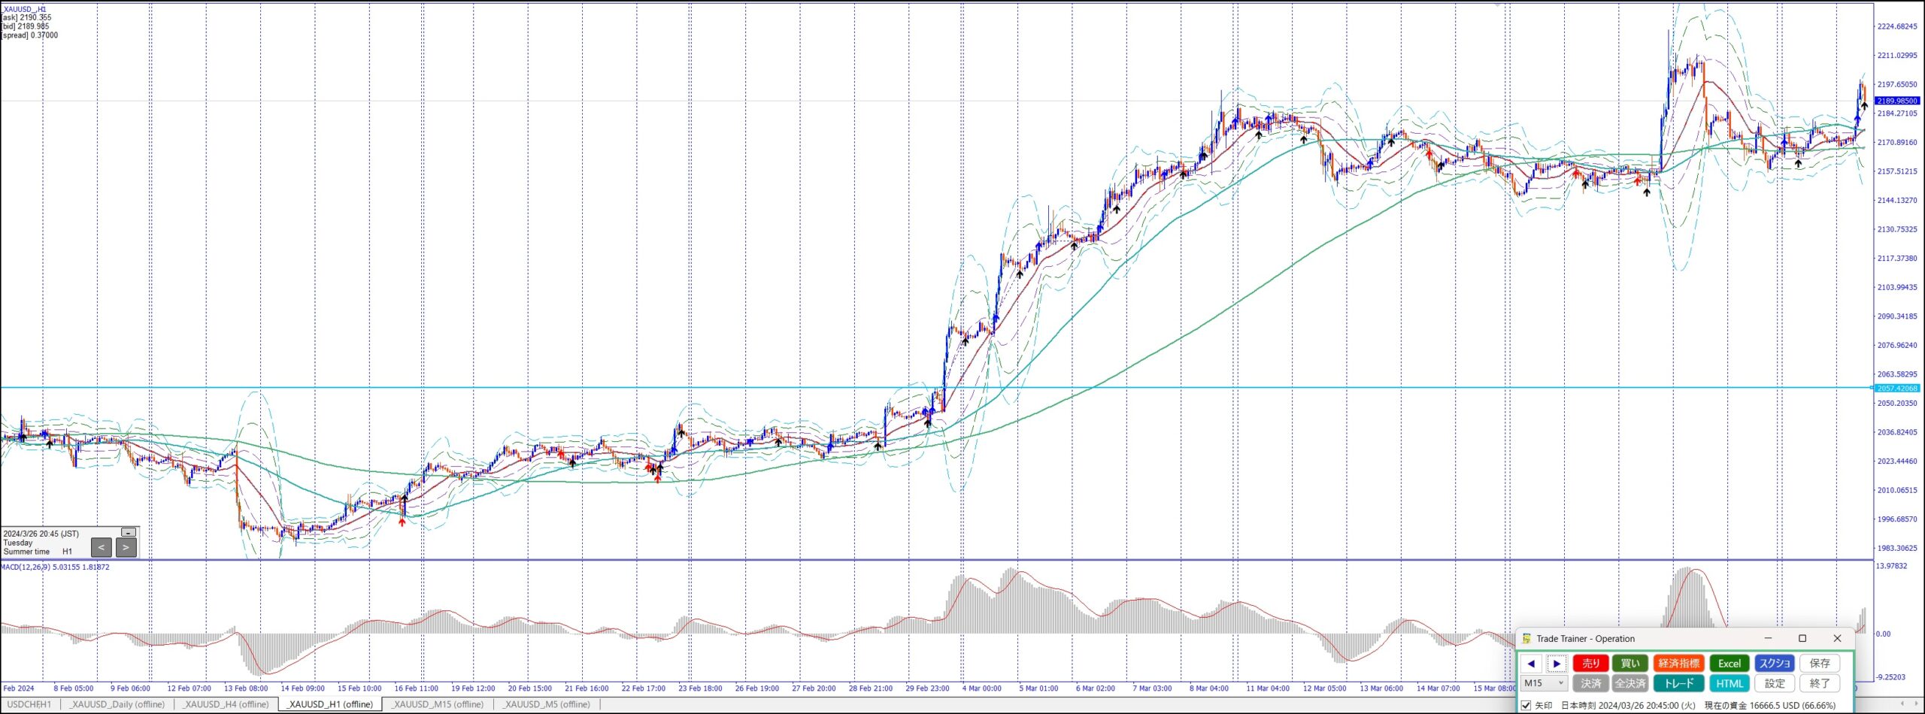Screen dimensions: 1925x714
Task: Collapse the date info panel with minus button
Action: point(129,532)
